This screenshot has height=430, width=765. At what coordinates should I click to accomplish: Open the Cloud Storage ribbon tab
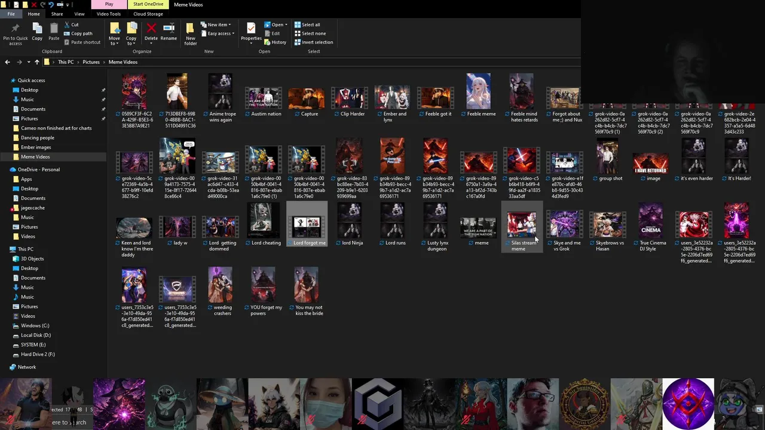click(148, 14)
